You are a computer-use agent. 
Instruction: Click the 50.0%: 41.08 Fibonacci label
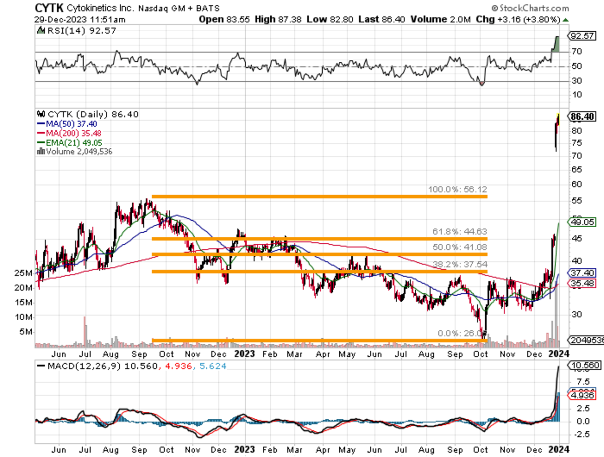459,247
